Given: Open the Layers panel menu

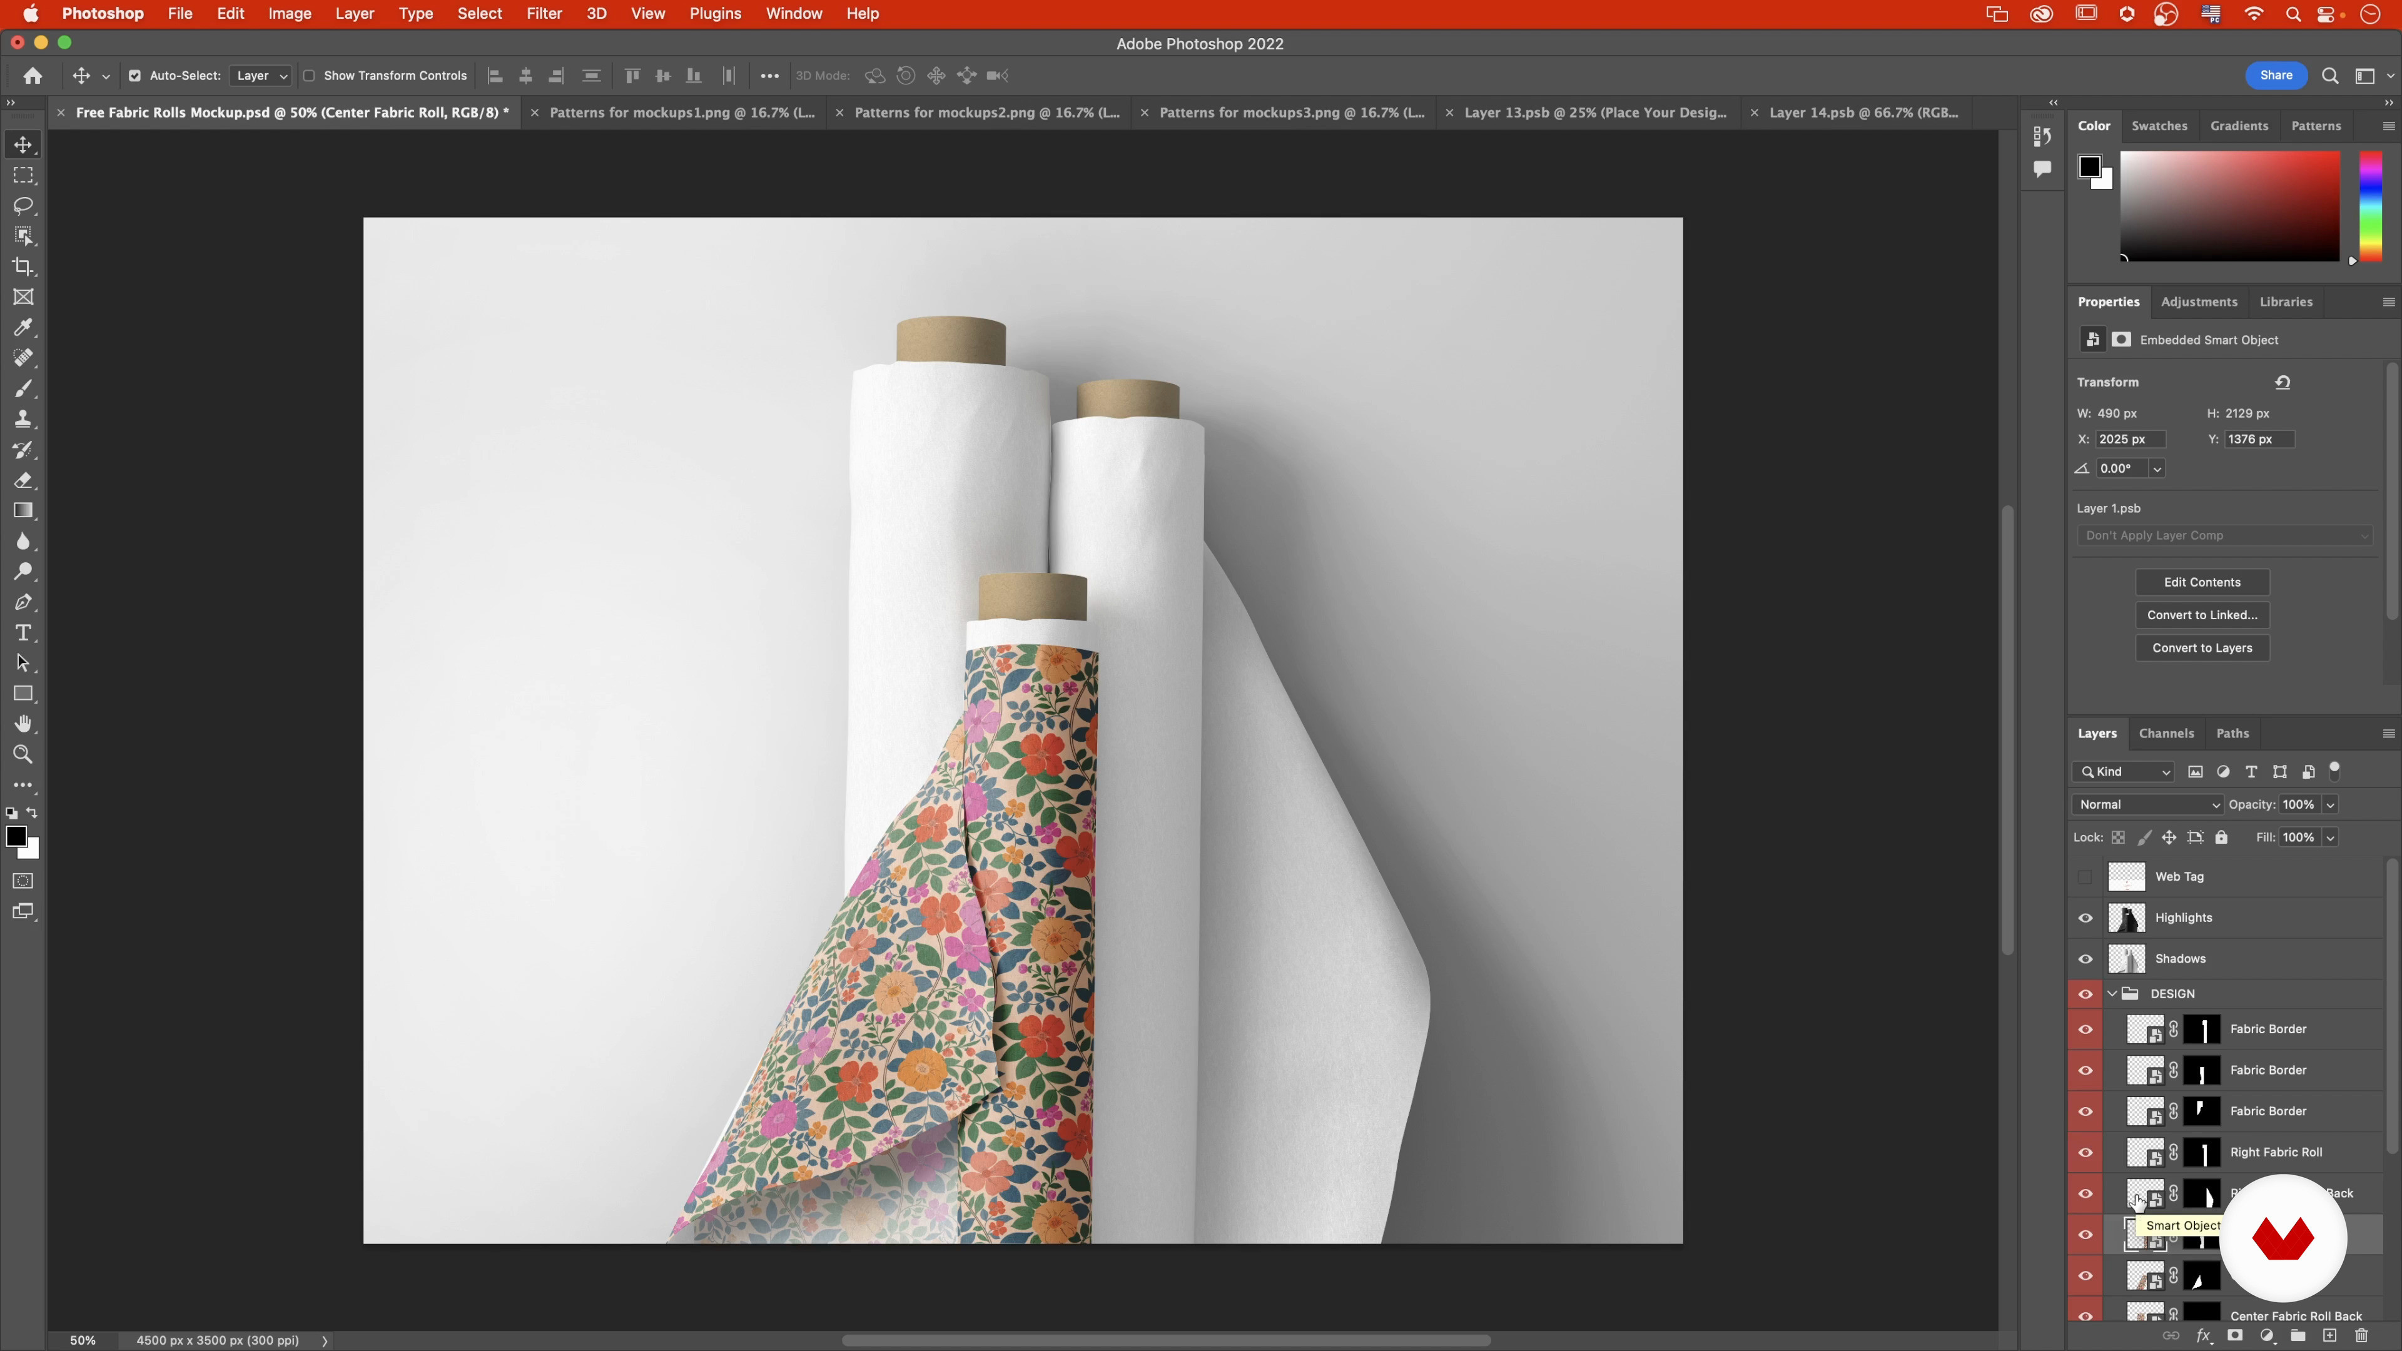Looking at the screenshot, I should click(x=2388, y=734).
